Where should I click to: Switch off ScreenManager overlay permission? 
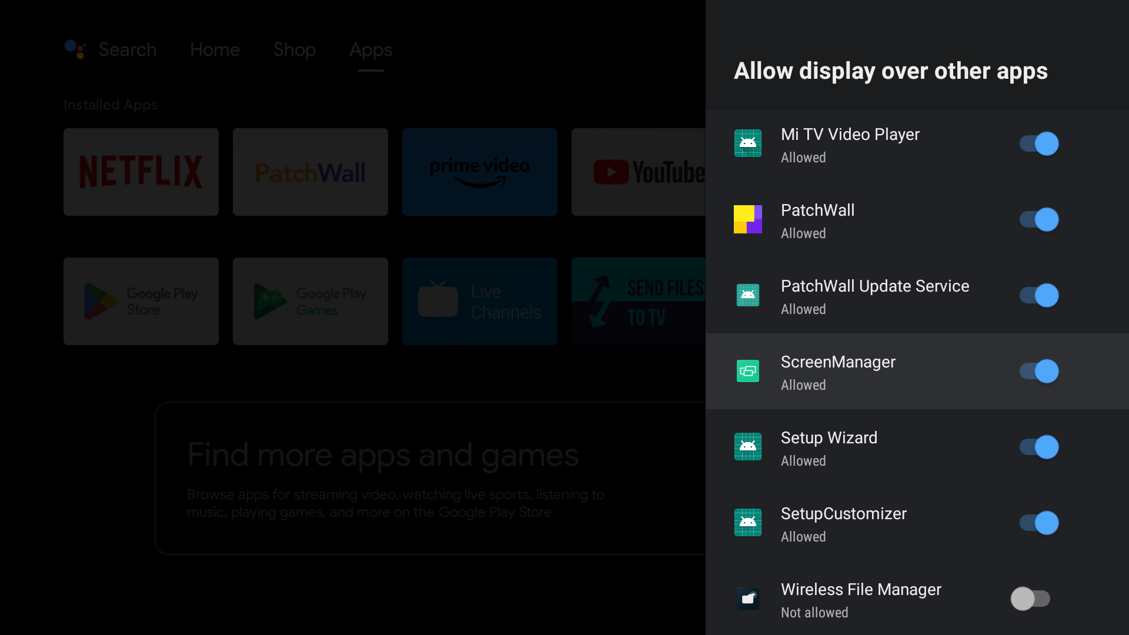coord(1039,371)
